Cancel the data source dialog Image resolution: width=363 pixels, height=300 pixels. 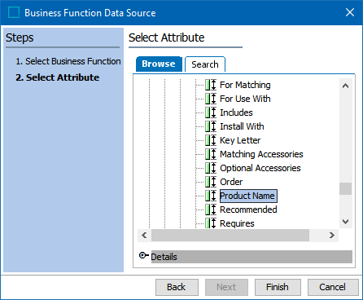point(333,287)
